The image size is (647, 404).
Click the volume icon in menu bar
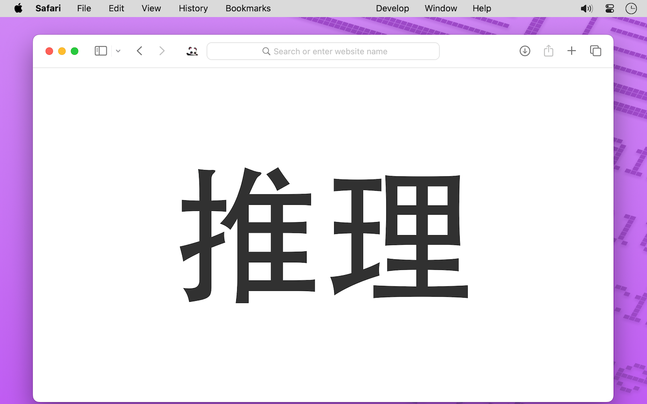(586, 8)
